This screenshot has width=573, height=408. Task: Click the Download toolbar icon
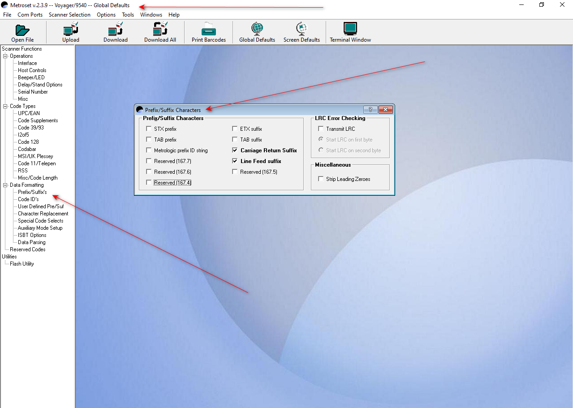point(116,32)
